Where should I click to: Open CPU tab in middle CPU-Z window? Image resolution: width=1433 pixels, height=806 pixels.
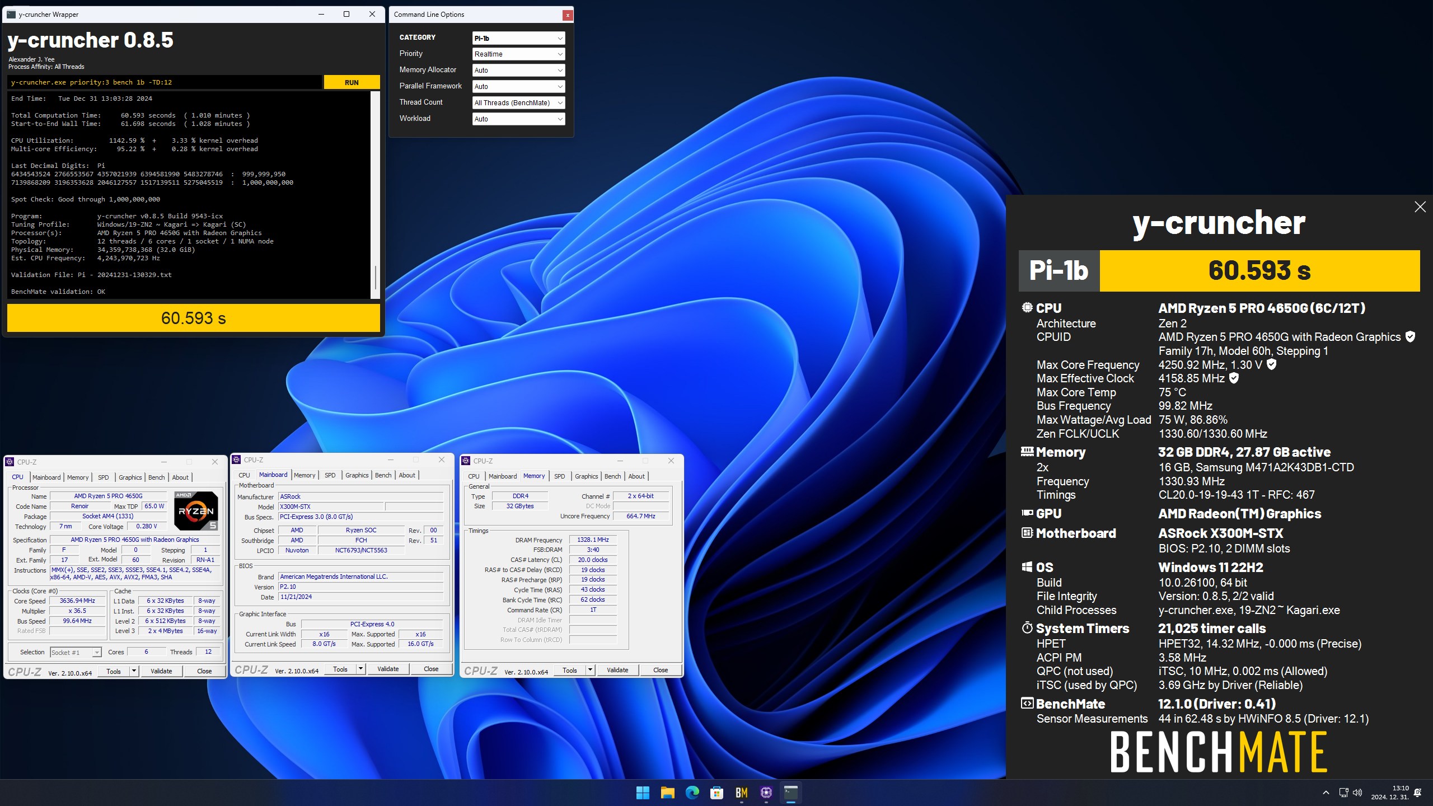(x=245, y=475)
